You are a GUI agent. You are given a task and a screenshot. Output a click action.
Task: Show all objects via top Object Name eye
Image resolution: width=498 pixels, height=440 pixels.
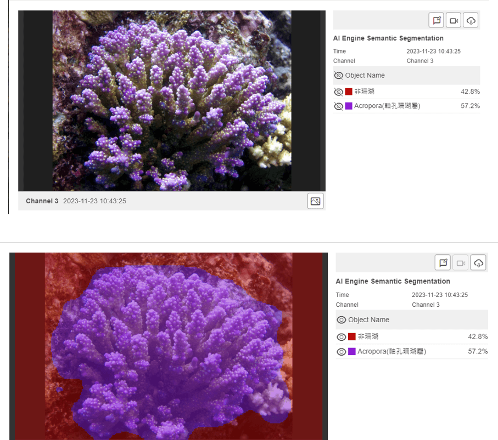pos(339,76)
